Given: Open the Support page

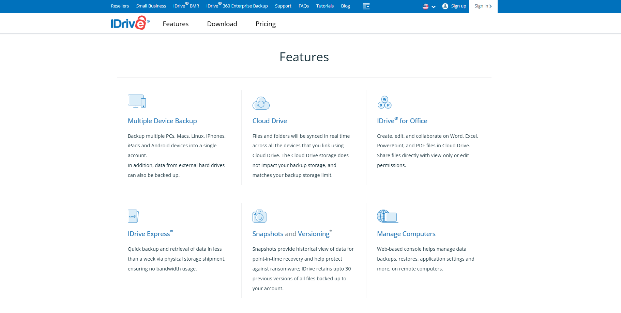Looking at the screenshot, I should click(283, 6).
